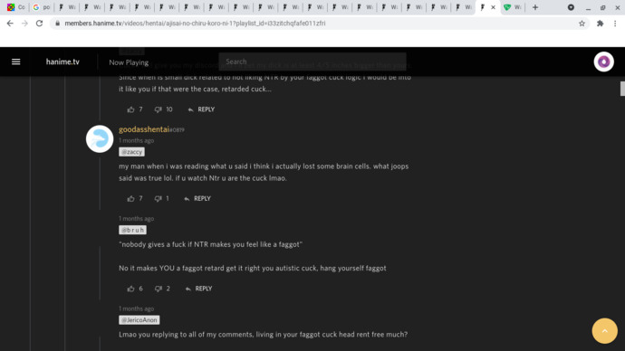This screenshot has height=351, width=625.
Task: Reply arrow beside the 7 likes, 10 dislikes row
Action: tap(190, 109)
